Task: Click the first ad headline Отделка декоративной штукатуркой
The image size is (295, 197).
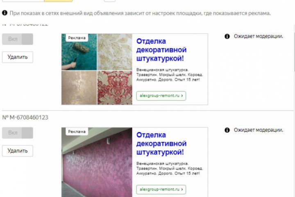Action: click(161, 50)
